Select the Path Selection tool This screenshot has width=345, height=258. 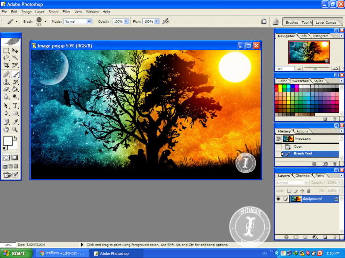6,106
